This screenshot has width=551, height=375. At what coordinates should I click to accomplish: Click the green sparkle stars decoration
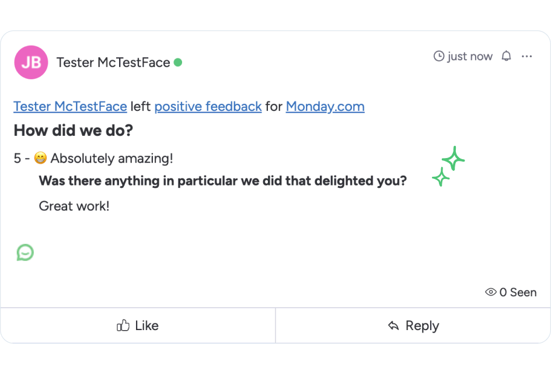448,166
